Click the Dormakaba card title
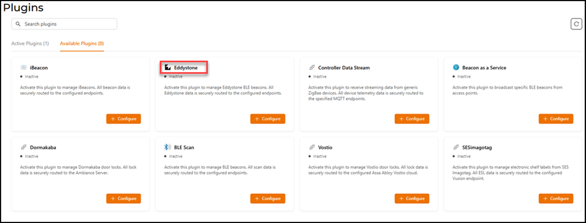 (43, 148)
